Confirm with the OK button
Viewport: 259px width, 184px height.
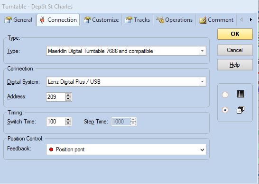pyautogui.click(x=235, y=34)
